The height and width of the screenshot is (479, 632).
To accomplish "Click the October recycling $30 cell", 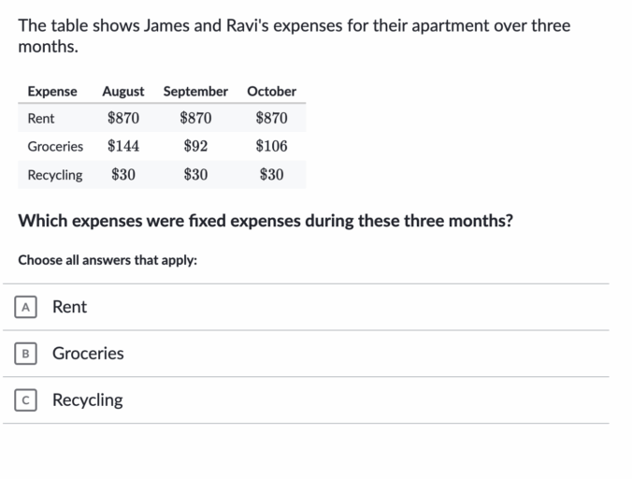I will point(272,175).
